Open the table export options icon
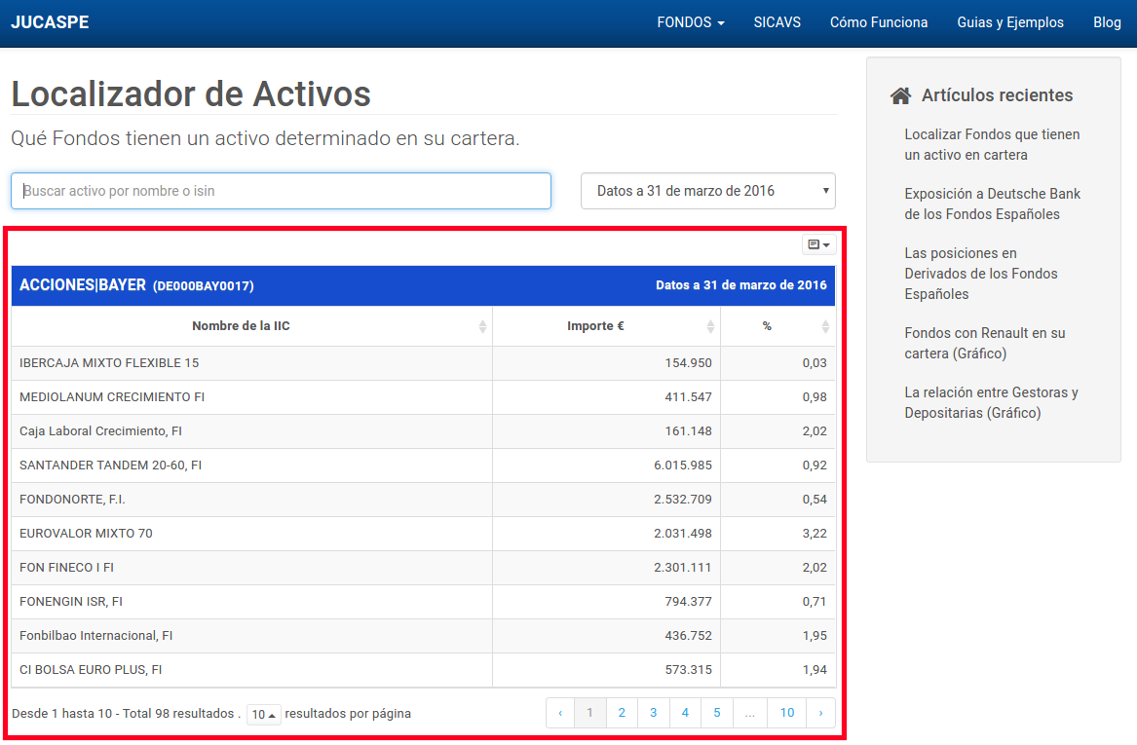 coord(818,245)
